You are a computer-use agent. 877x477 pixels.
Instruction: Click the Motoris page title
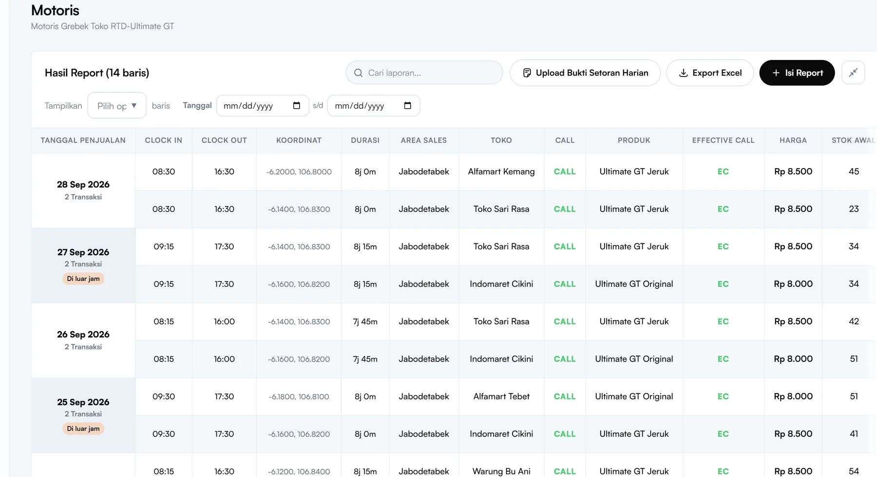[x=55, y=10]
